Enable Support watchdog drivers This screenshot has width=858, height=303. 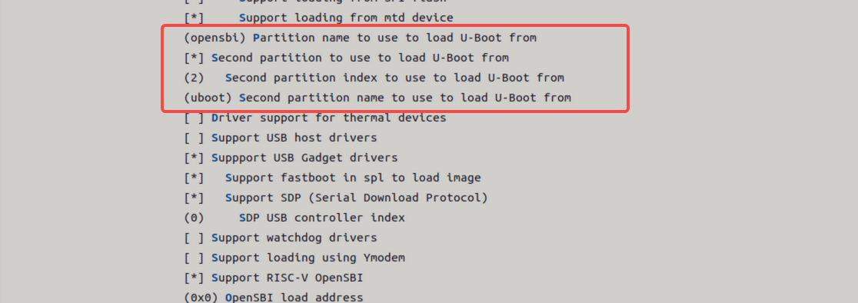pyautogui.click(x=280, y=238)
